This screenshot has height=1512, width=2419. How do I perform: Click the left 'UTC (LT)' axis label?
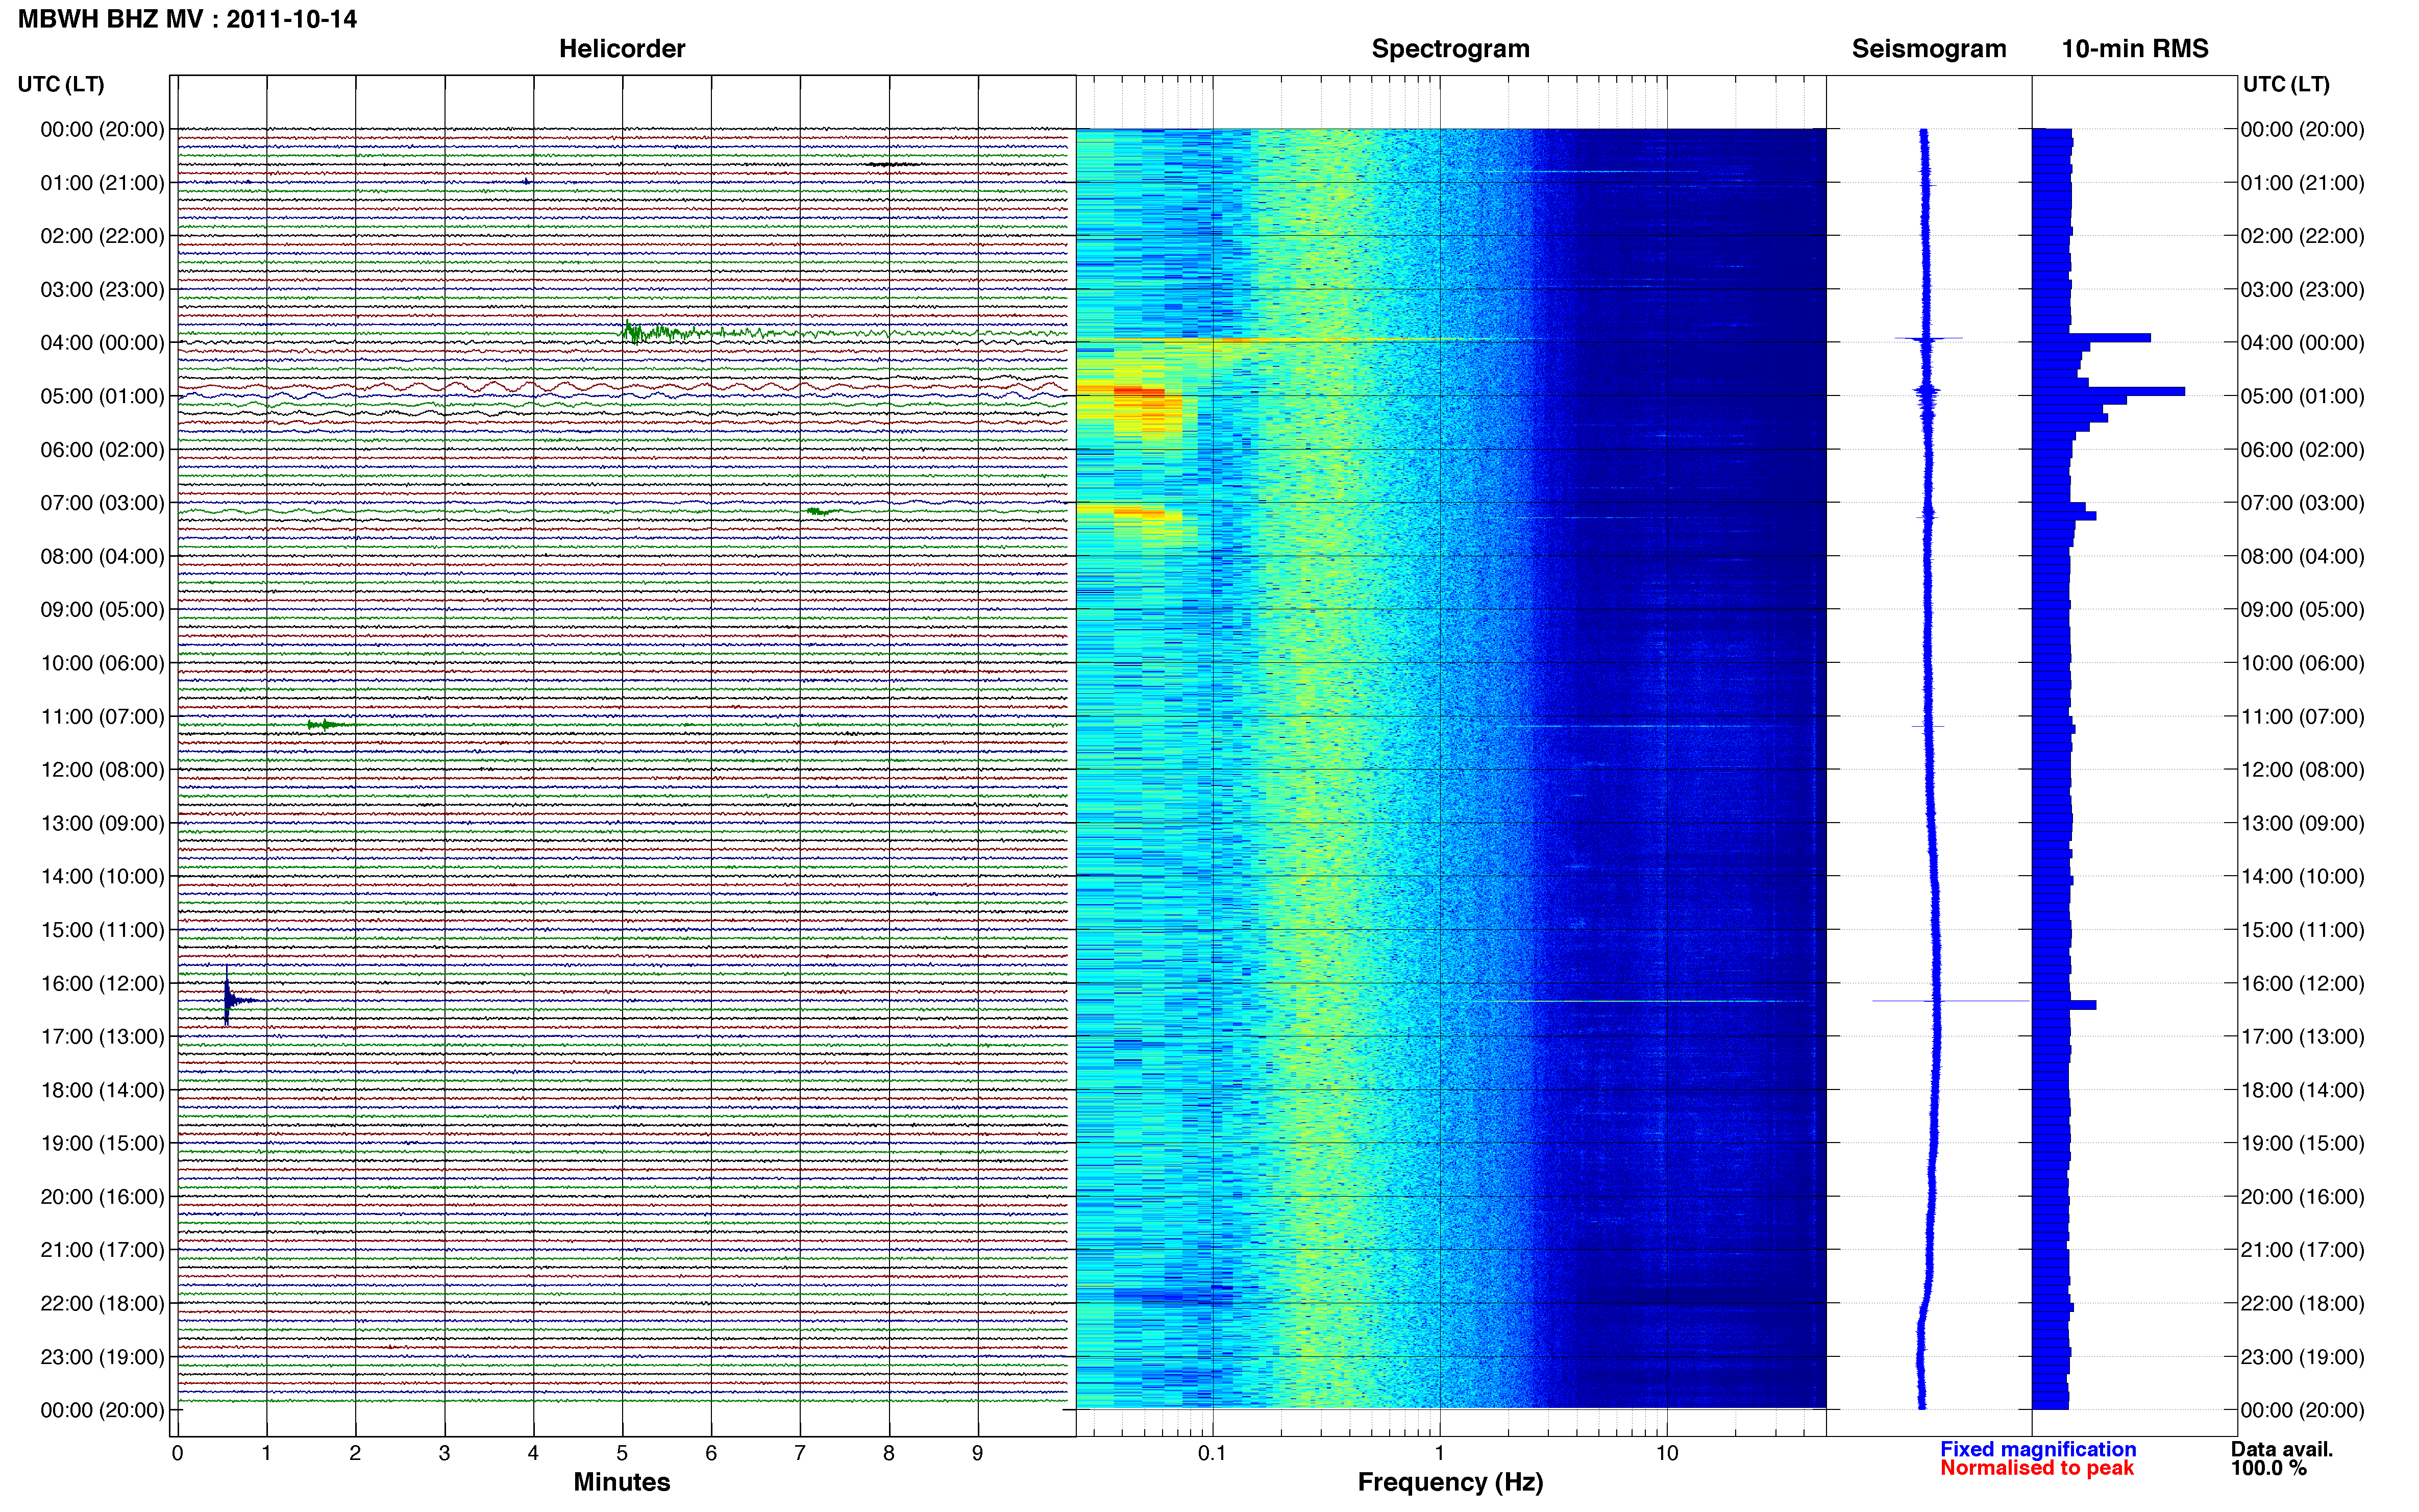(x=61, y=84)
